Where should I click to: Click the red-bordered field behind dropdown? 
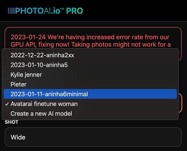tap(180, 103)
